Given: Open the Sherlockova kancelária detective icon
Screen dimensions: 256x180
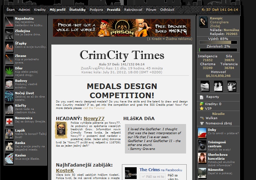Looking at the screenshot, I should 202,158.
